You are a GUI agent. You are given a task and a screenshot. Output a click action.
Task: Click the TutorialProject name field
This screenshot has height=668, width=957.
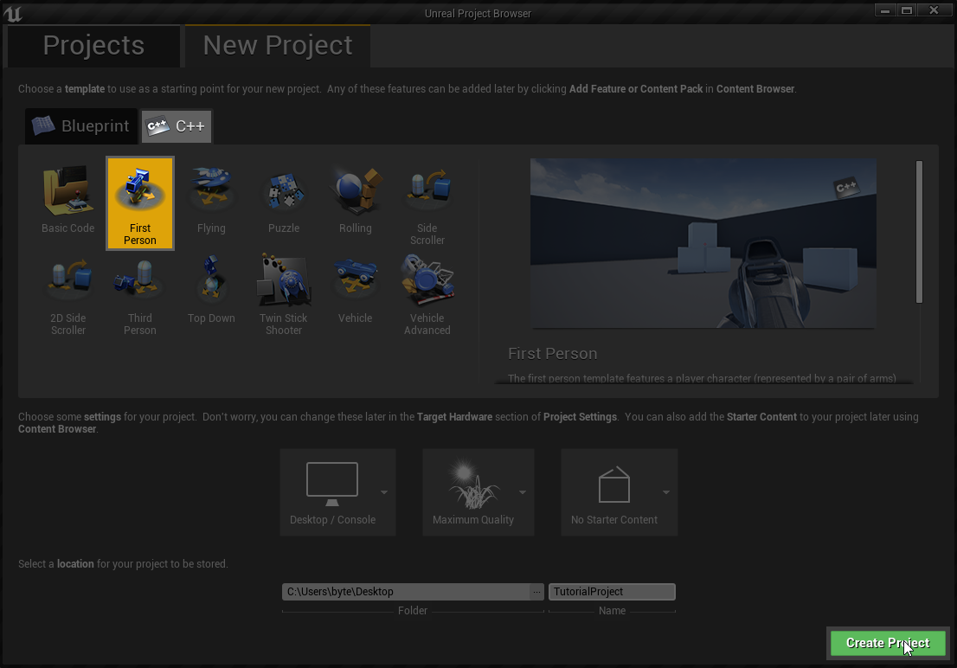612,592
